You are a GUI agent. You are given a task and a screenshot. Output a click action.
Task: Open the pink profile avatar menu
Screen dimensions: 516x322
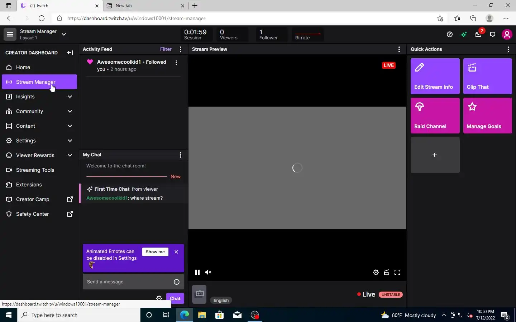(507, 34)
